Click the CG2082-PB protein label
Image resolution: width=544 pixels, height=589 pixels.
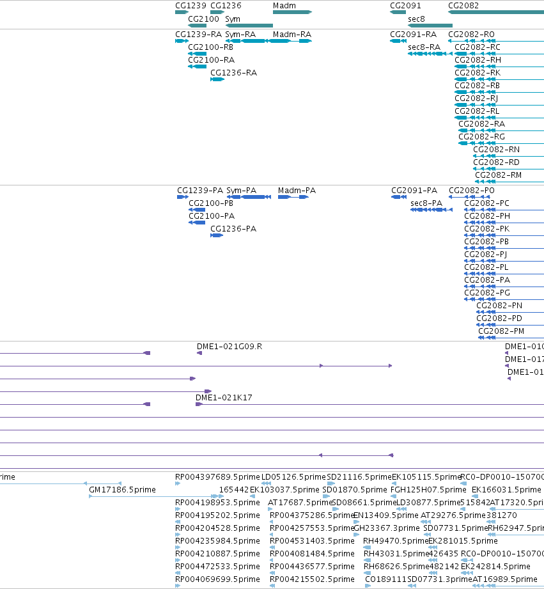486,241
